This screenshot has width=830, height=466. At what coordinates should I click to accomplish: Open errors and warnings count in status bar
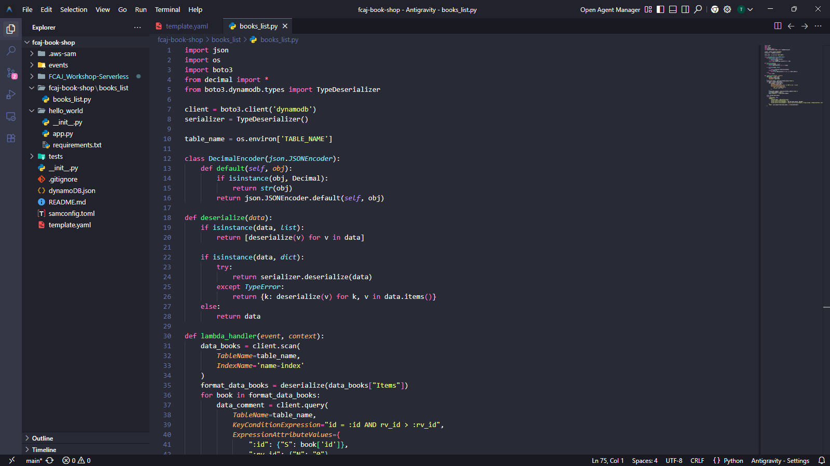tap(76, 460)
